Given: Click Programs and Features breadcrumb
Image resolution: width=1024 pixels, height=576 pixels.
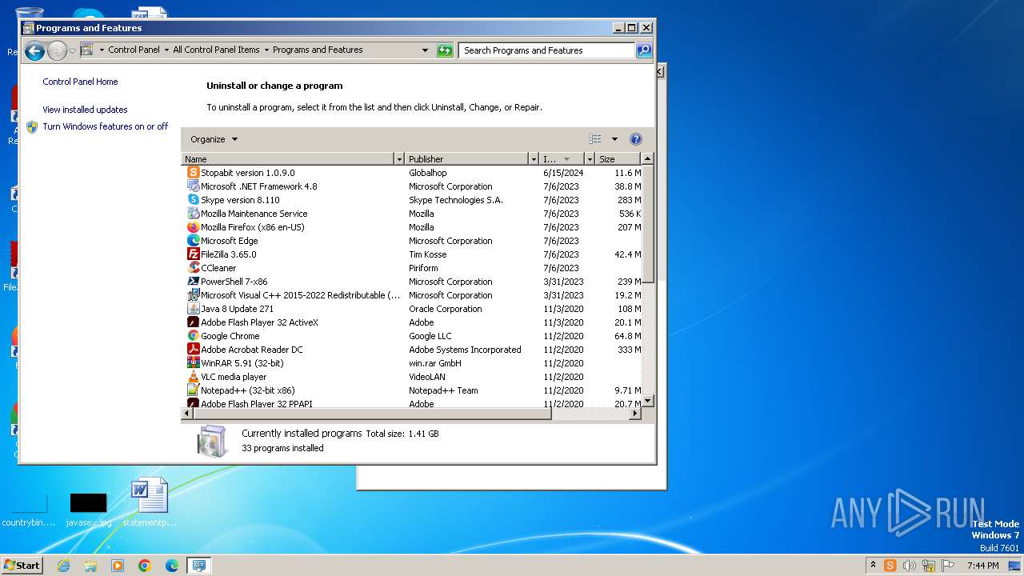Looking at the screenshot, I should point(318,50).
